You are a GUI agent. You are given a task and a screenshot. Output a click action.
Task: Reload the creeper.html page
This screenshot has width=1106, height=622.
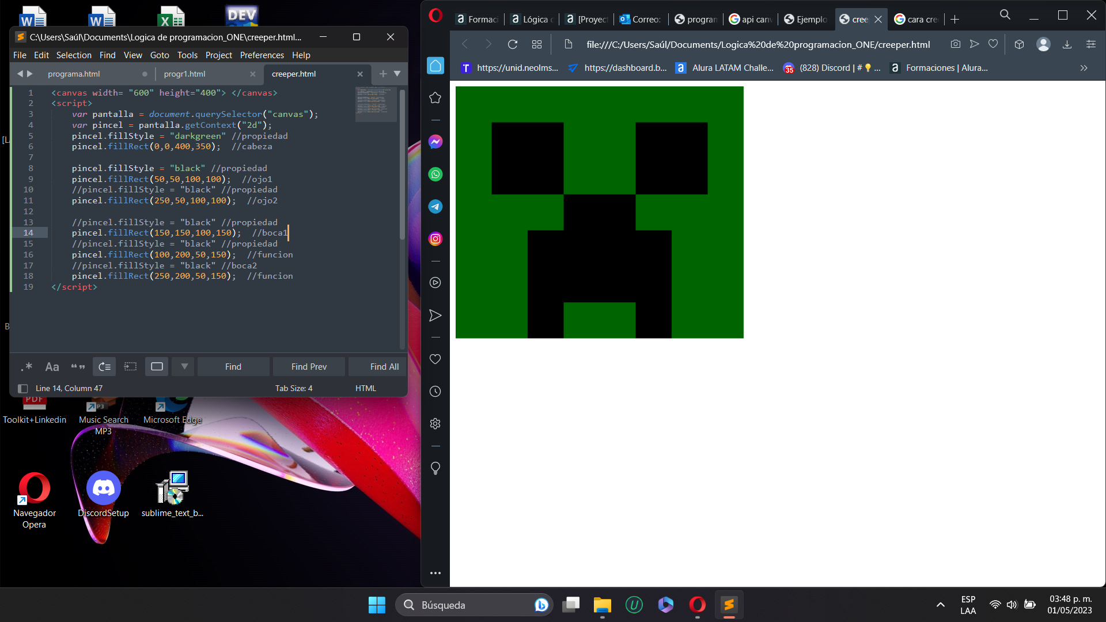[513, 44]
